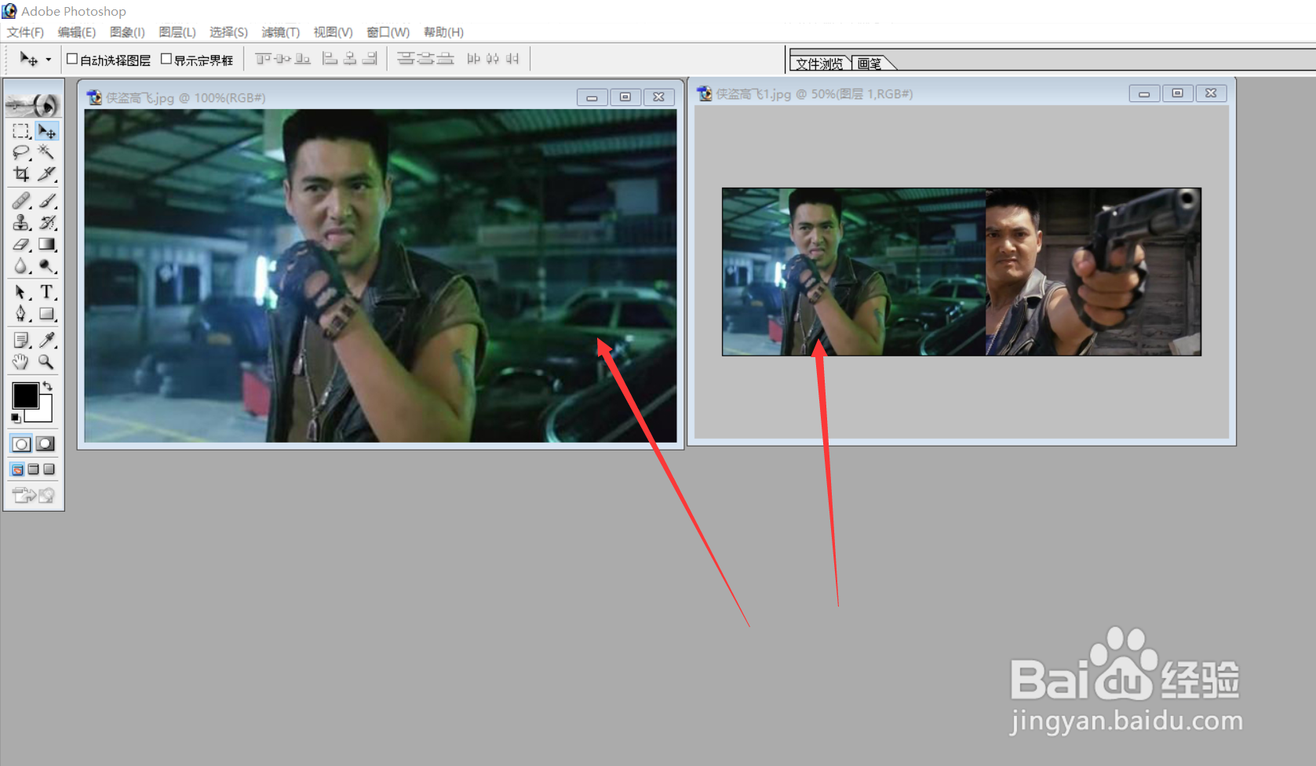Click align horizontal centers icon

click(x=350, y=59)
